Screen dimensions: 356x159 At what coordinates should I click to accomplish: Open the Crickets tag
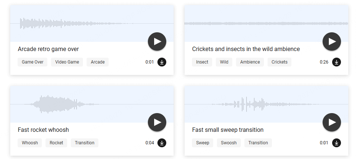tap(279, 62)
